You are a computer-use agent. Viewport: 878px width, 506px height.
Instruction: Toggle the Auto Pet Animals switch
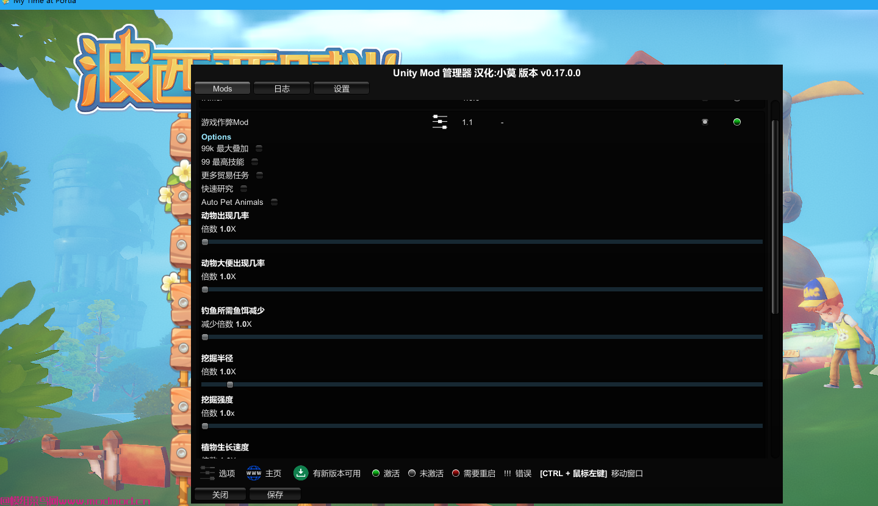[274, 202]
